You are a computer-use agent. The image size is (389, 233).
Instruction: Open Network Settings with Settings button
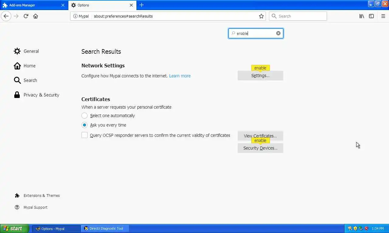[260, 76]
